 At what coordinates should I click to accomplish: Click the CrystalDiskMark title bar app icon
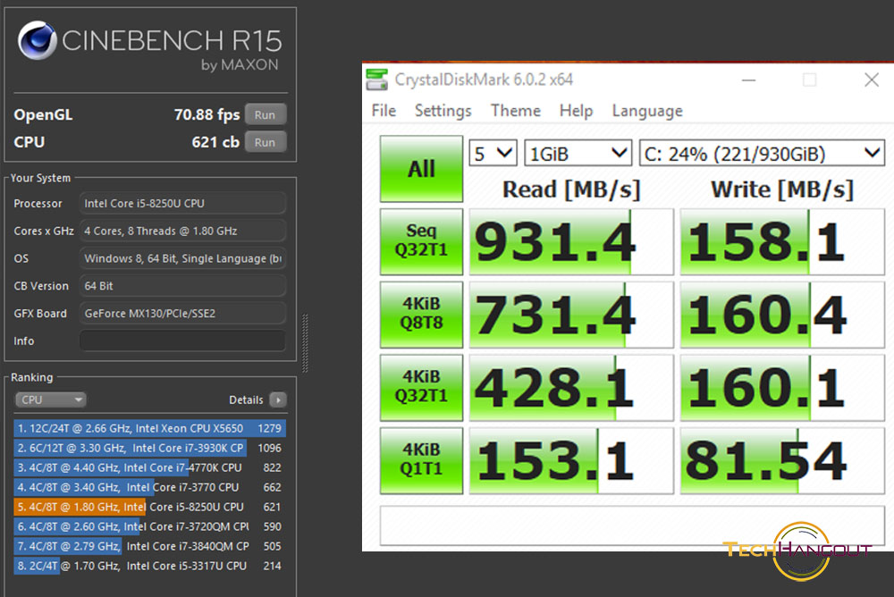pyautogui.click(x=377, y=80)
